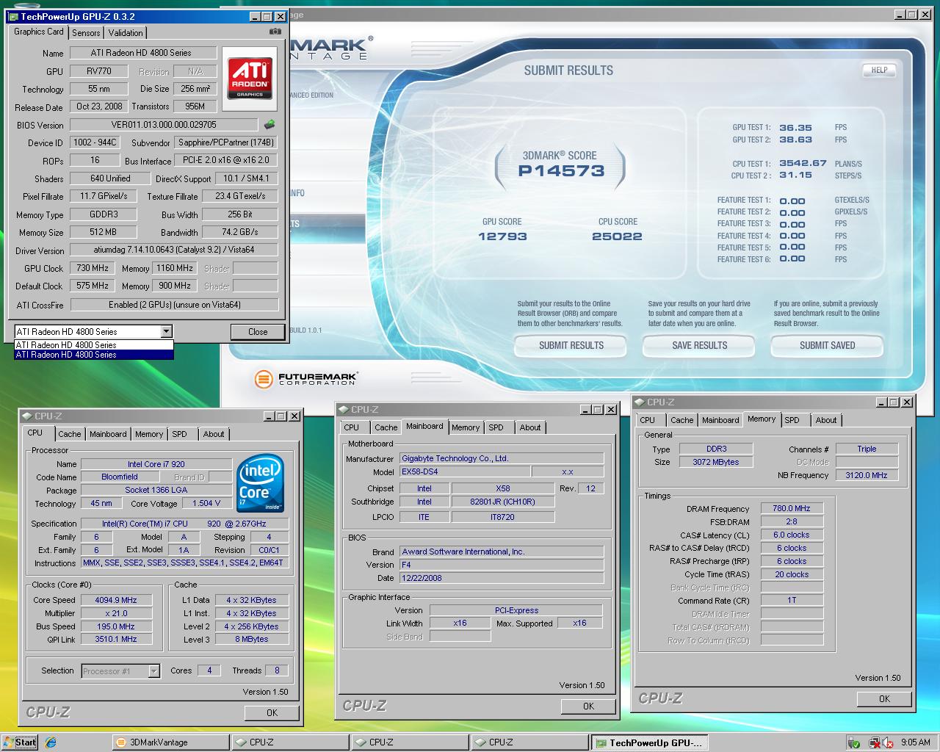
Task: Open CPU tab in CPU-Z Memory window
Action: [647, 420]
